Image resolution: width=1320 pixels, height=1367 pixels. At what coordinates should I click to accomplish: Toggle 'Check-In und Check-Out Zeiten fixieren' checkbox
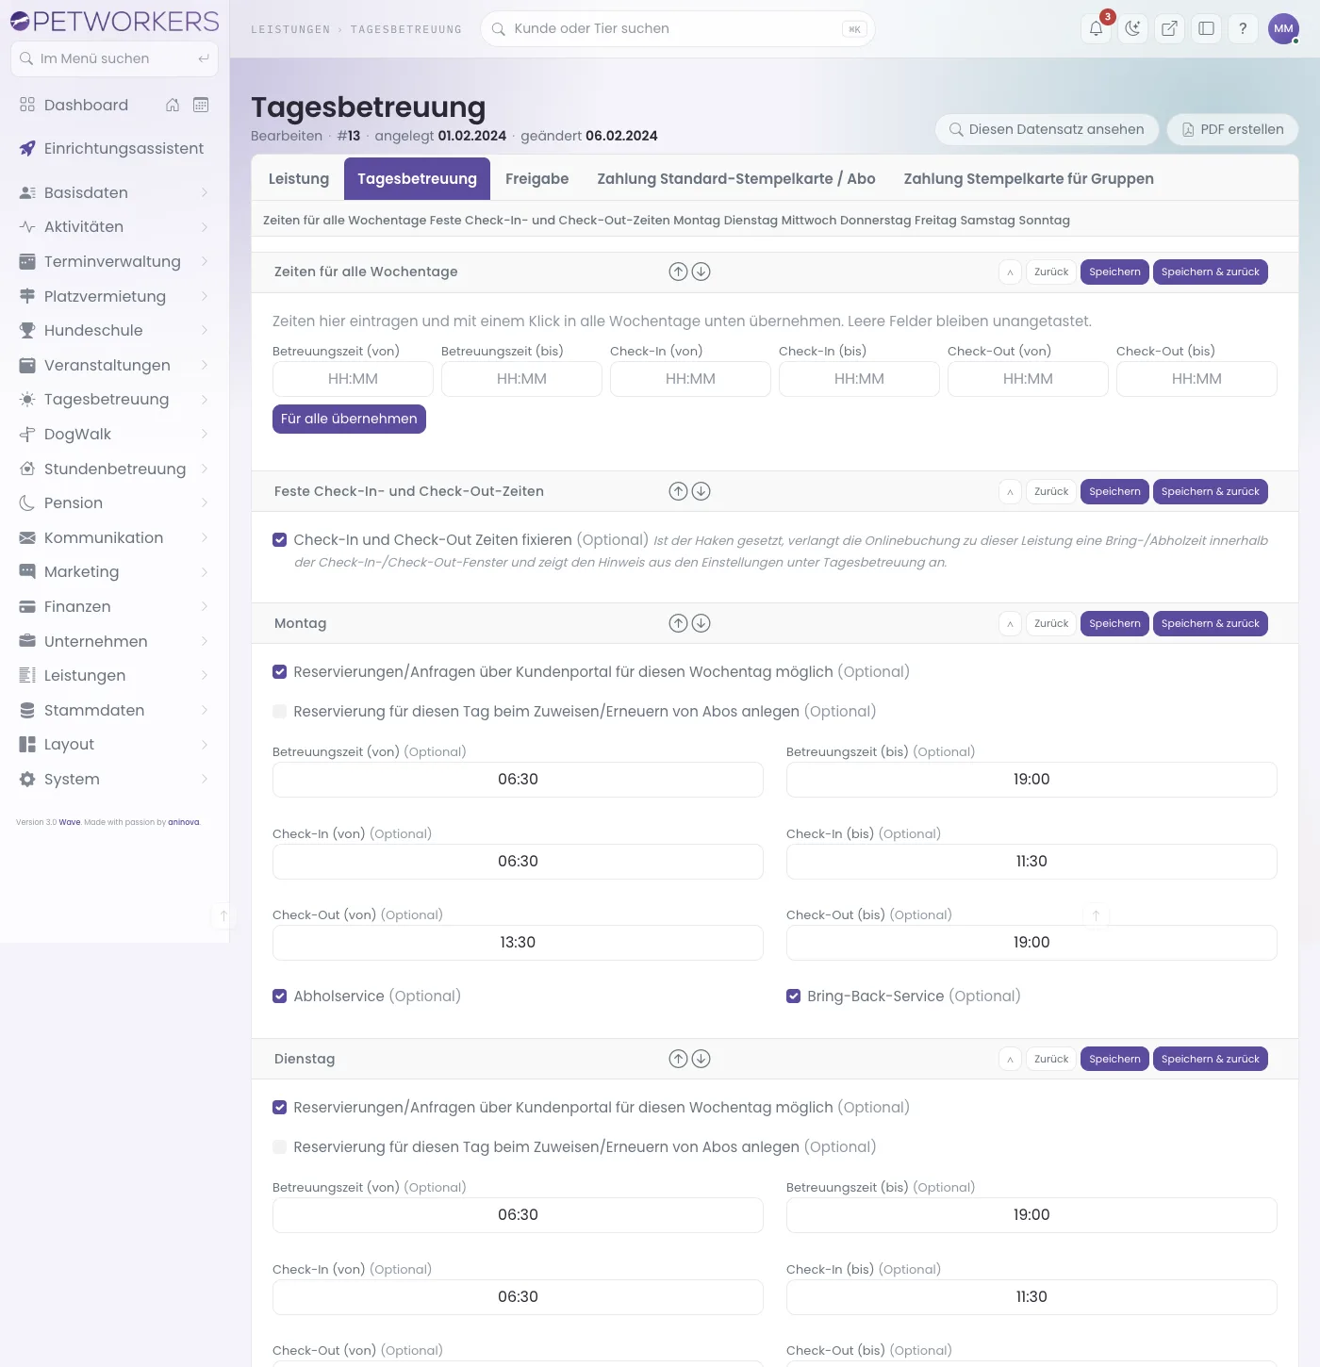coord(279,540)
